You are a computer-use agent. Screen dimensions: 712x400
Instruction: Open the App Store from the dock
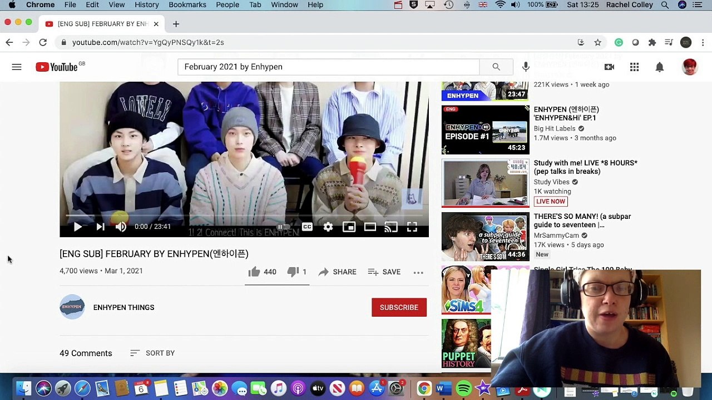[x=377, y=388]
